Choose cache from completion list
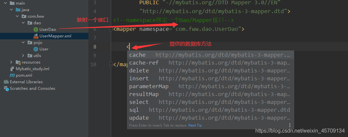Screen dimensions: 348x137 point(210,55)
